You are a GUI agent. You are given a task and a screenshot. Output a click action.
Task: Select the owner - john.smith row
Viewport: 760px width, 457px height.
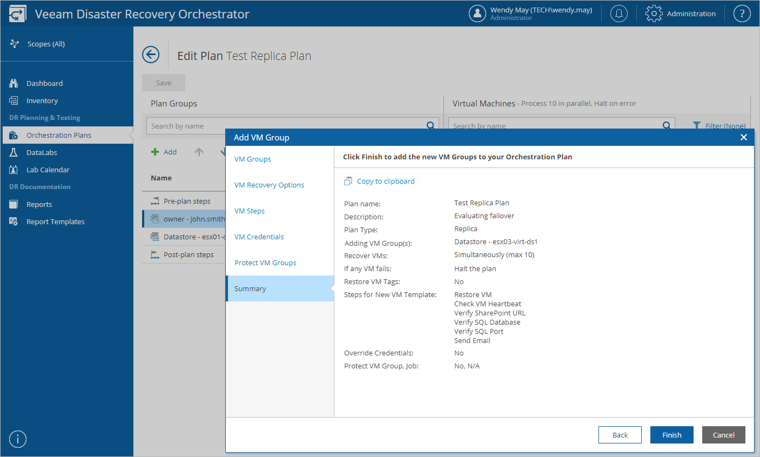click(184, 219)
